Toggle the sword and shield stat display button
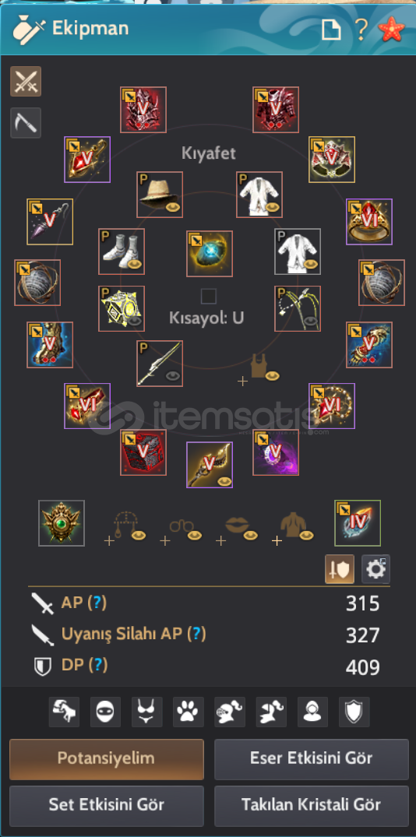Image resolution: width=416 pixels, height=837 pixels. (340, 570)
